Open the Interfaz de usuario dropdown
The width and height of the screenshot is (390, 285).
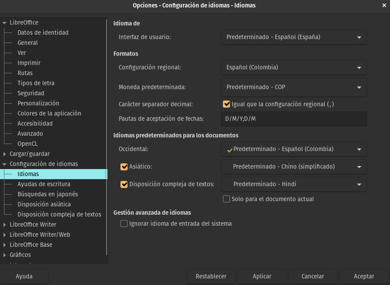(x=294, y=37)
